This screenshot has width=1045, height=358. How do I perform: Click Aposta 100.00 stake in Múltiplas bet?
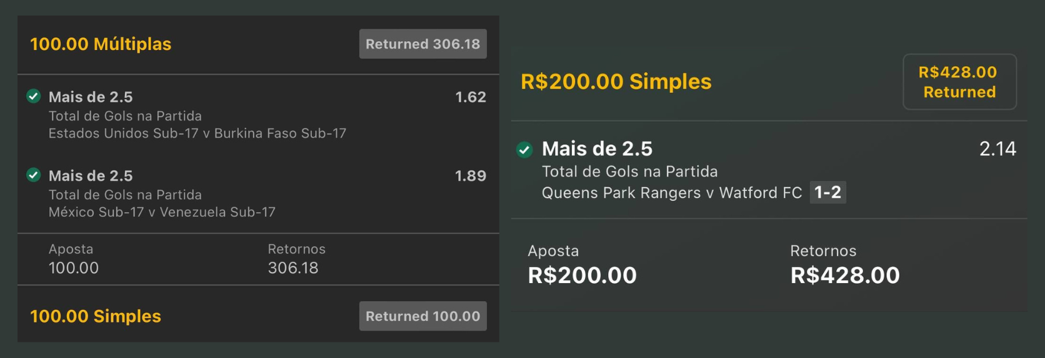[x=74, y=268]
